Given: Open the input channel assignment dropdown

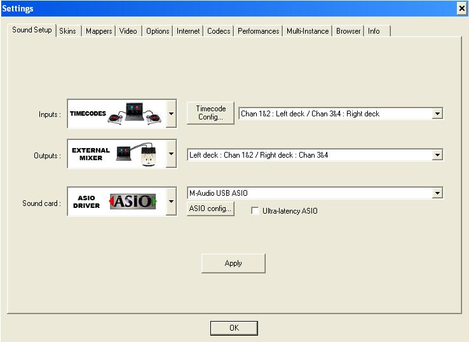Looking at the screenshot, I should pyautogui.click(x=341, y=114).
